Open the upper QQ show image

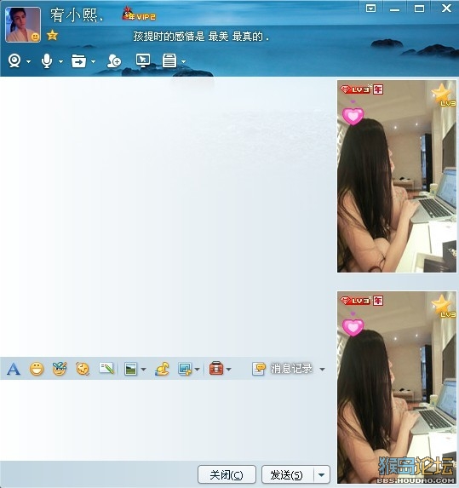click(x=397, y=176)
